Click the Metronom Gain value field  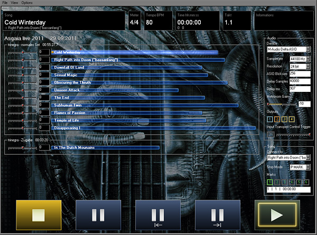tap(304, 104)
